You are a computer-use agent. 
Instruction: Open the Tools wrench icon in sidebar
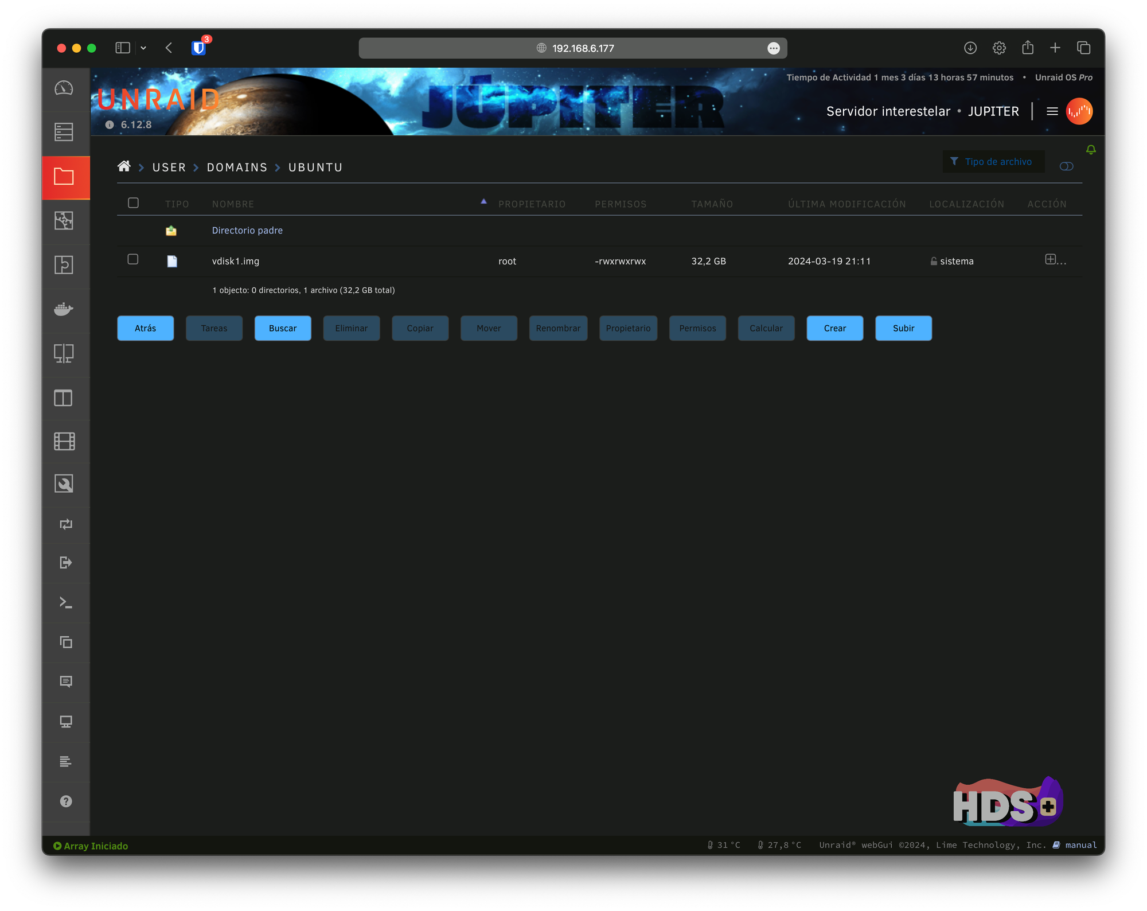[x=64, y=484]
